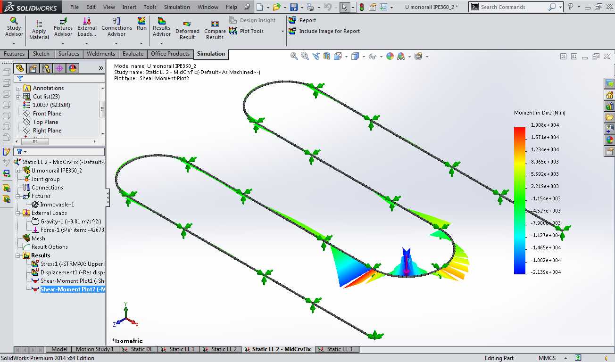Open the Plot Tools dropdown arrow
This screenshot has height=362, width=615.
[x=283, y=32]
